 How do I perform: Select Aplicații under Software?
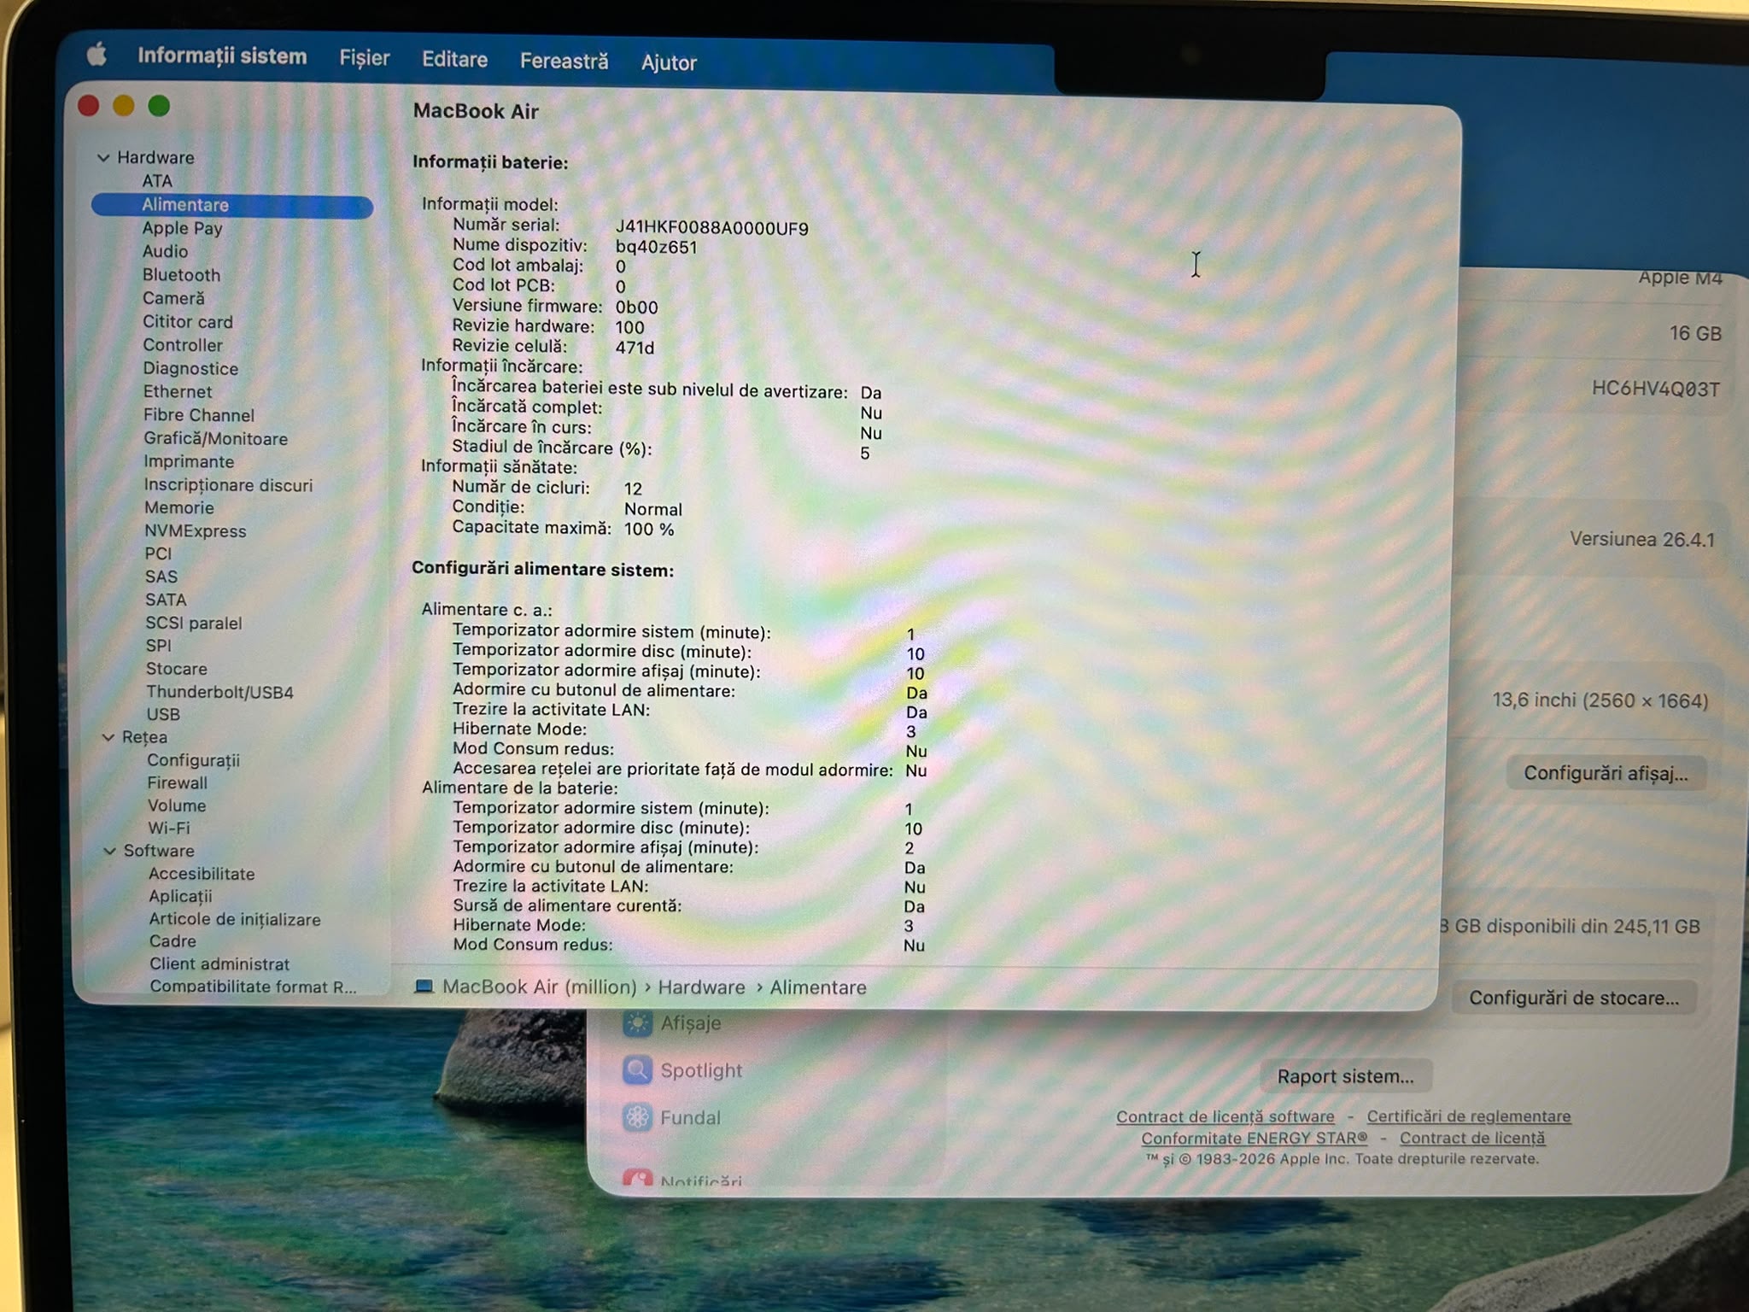pos(180,896)
